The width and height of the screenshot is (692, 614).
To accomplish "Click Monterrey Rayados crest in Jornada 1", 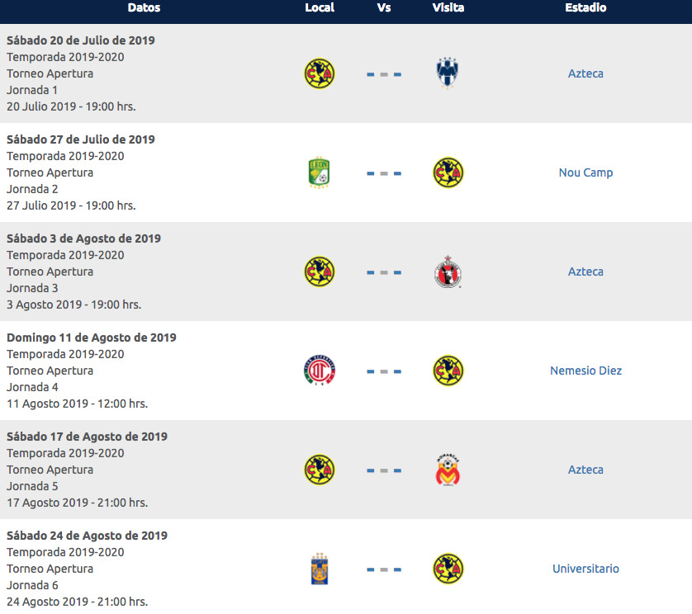I will [x=448, y=73].
